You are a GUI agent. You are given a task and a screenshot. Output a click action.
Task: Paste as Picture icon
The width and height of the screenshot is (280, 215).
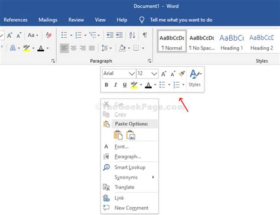coord(131,135)
